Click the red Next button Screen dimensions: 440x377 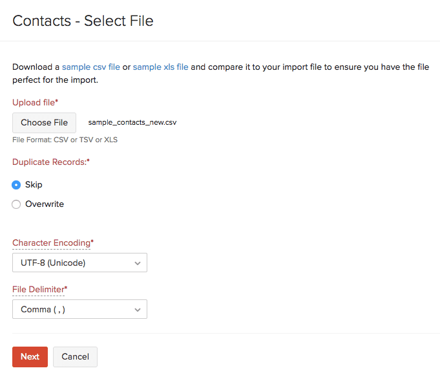click(x=30, y=357)
